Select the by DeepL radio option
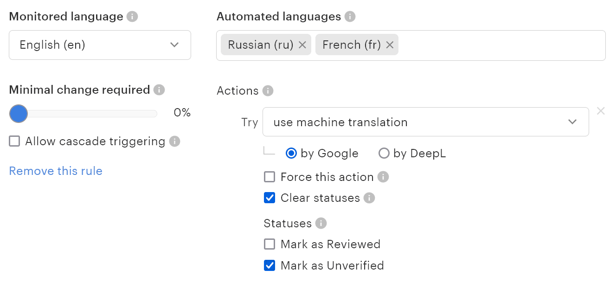This screenshot has width=610, height=283. click(x=384, y=153)
